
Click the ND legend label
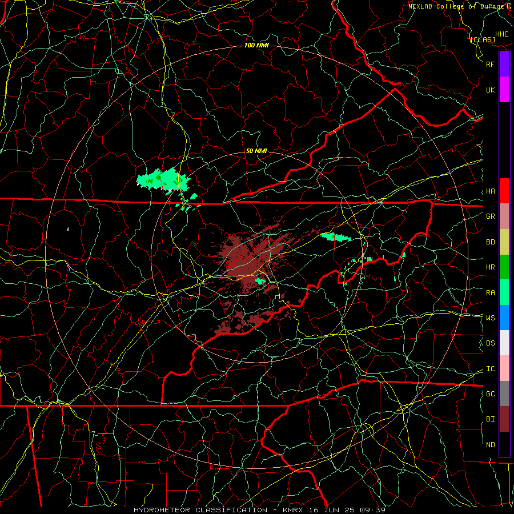click(490, 445)
